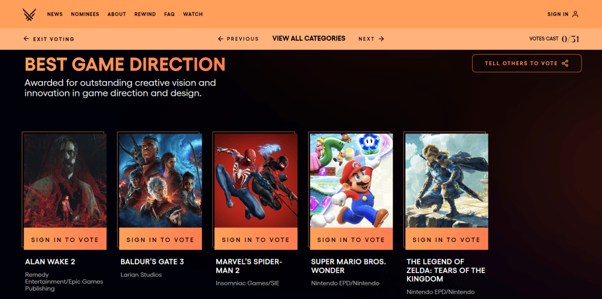Click the Exit Voting back arrow
Image resolution: width=602 pixels, height=299 pixels.
point(26,39)
